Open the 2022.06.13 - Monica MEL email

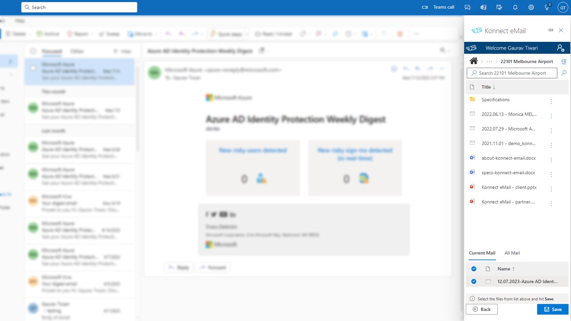click(509, 114)
